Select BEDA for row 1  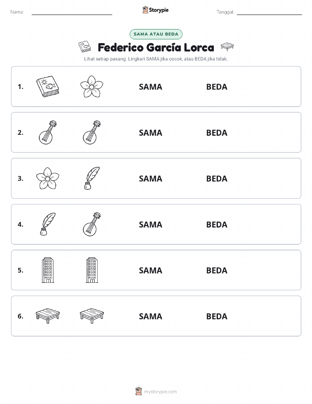point(217,87)
